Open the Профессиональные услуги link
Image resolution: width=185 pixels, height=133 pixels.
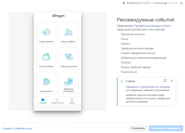point(152,26)
